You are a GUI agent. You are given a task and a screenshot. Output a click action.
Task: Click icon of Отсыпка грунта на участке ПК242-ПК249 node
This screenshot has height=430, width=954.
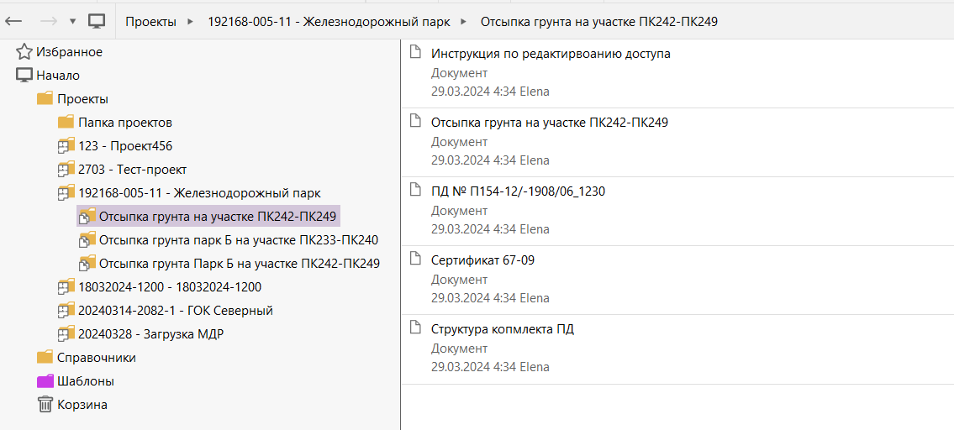pos(87,216)
